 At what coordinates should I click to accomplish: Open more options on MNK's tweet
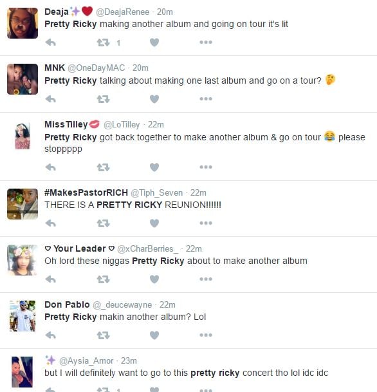(x=206, y=98)
